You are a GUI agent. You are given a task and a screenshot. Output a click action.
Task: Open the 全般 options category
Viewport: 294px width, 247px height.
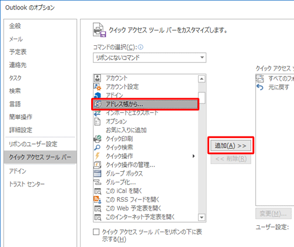tap(15, 26)
